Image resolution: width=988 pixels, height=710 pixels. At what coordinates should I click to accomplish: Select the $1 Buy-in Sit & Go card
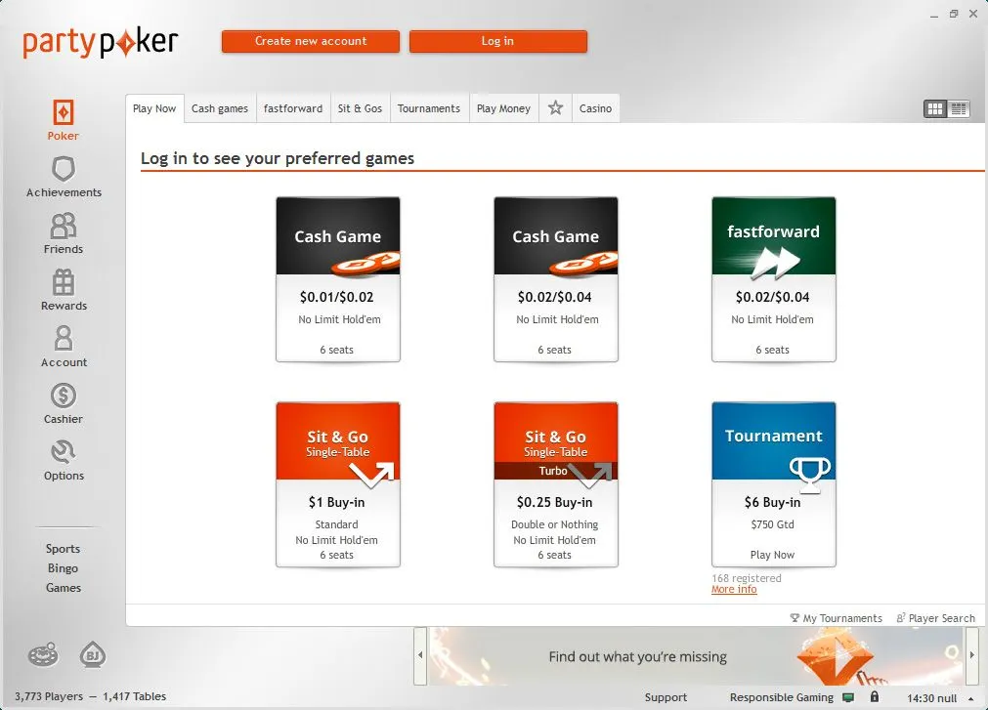tap(338, 484)
